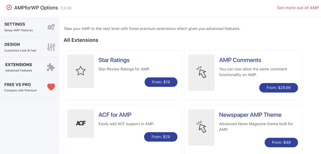Click the 'From: $49' button

tap(281, 142)
